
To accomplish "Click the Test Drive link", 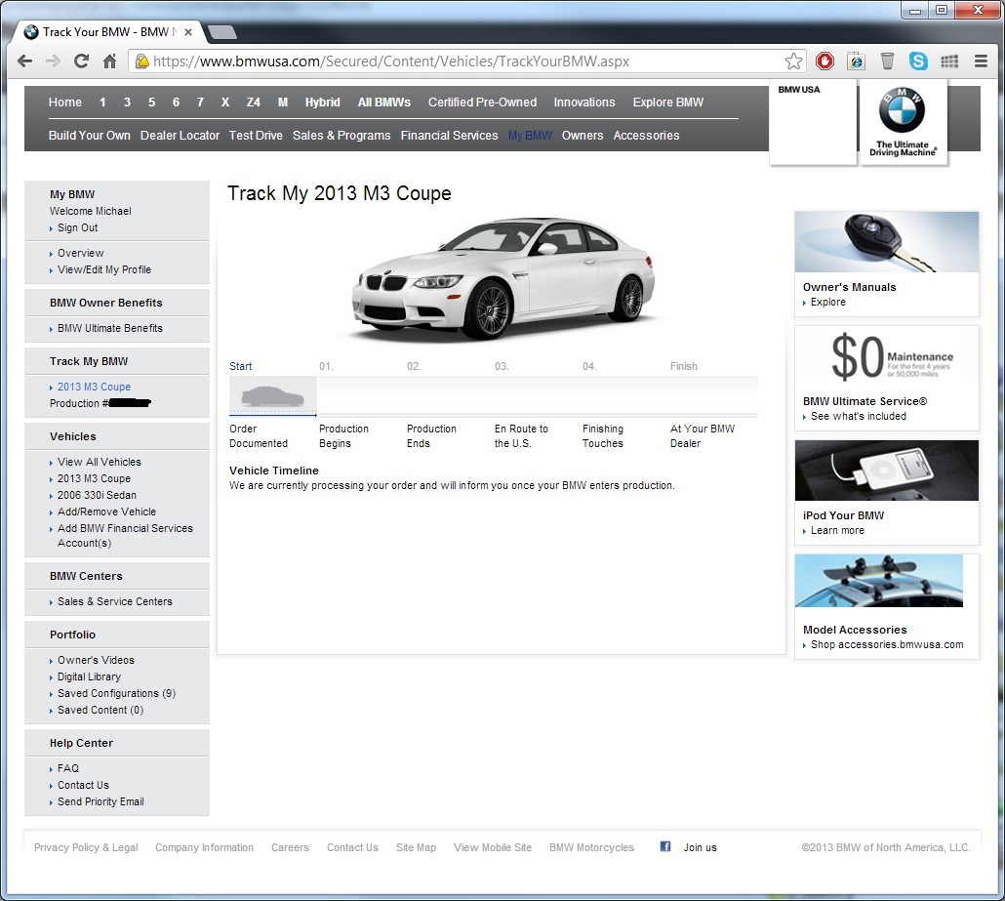I will point(256,136).
